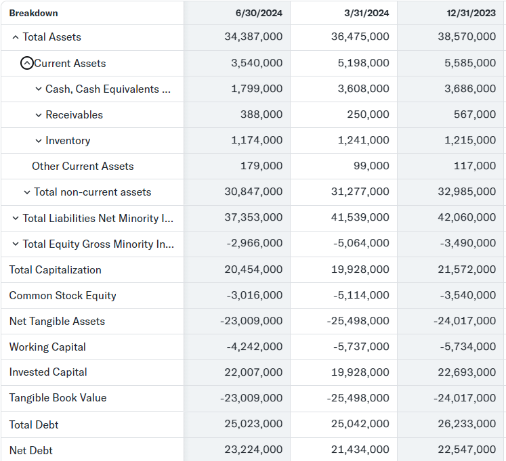Expand Total Liabilities Net Minority row
This screenshot has height=461, width=506.
pyautogui.click(x=16, y=218)
